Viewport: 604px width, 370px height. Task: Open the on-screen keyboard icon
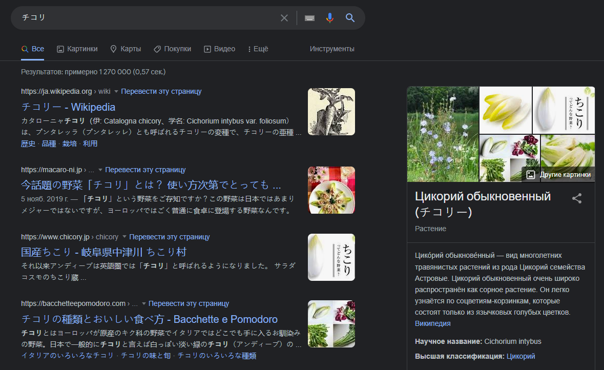coord(309,18)
